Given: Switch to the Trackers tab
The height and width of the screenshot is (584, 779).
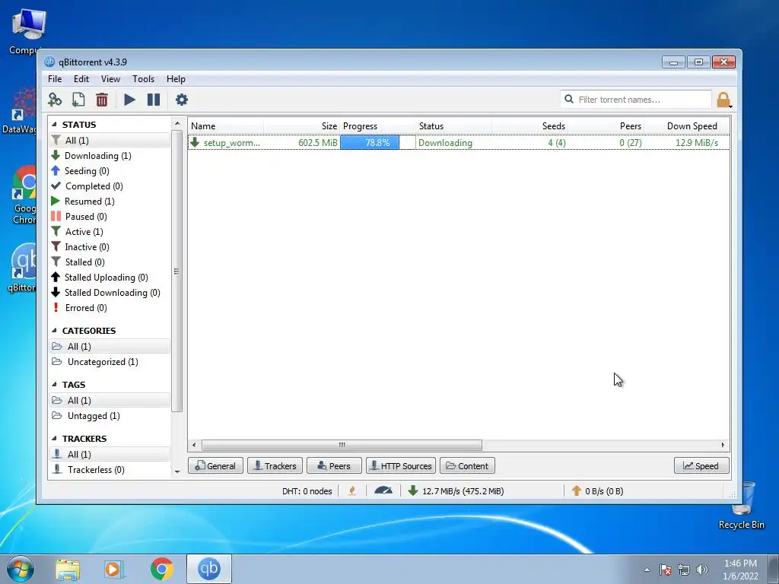Looking at the screenshot, I should [x=275, y=466].
